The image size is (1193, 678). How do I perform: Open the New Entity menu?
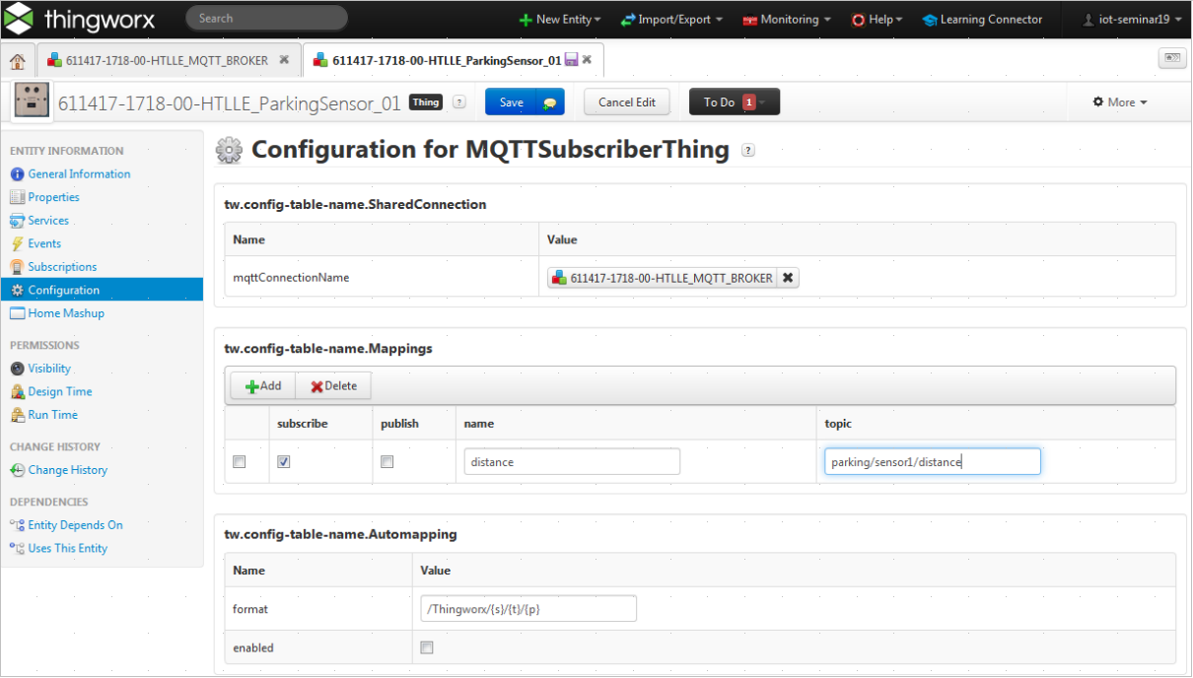560,20
